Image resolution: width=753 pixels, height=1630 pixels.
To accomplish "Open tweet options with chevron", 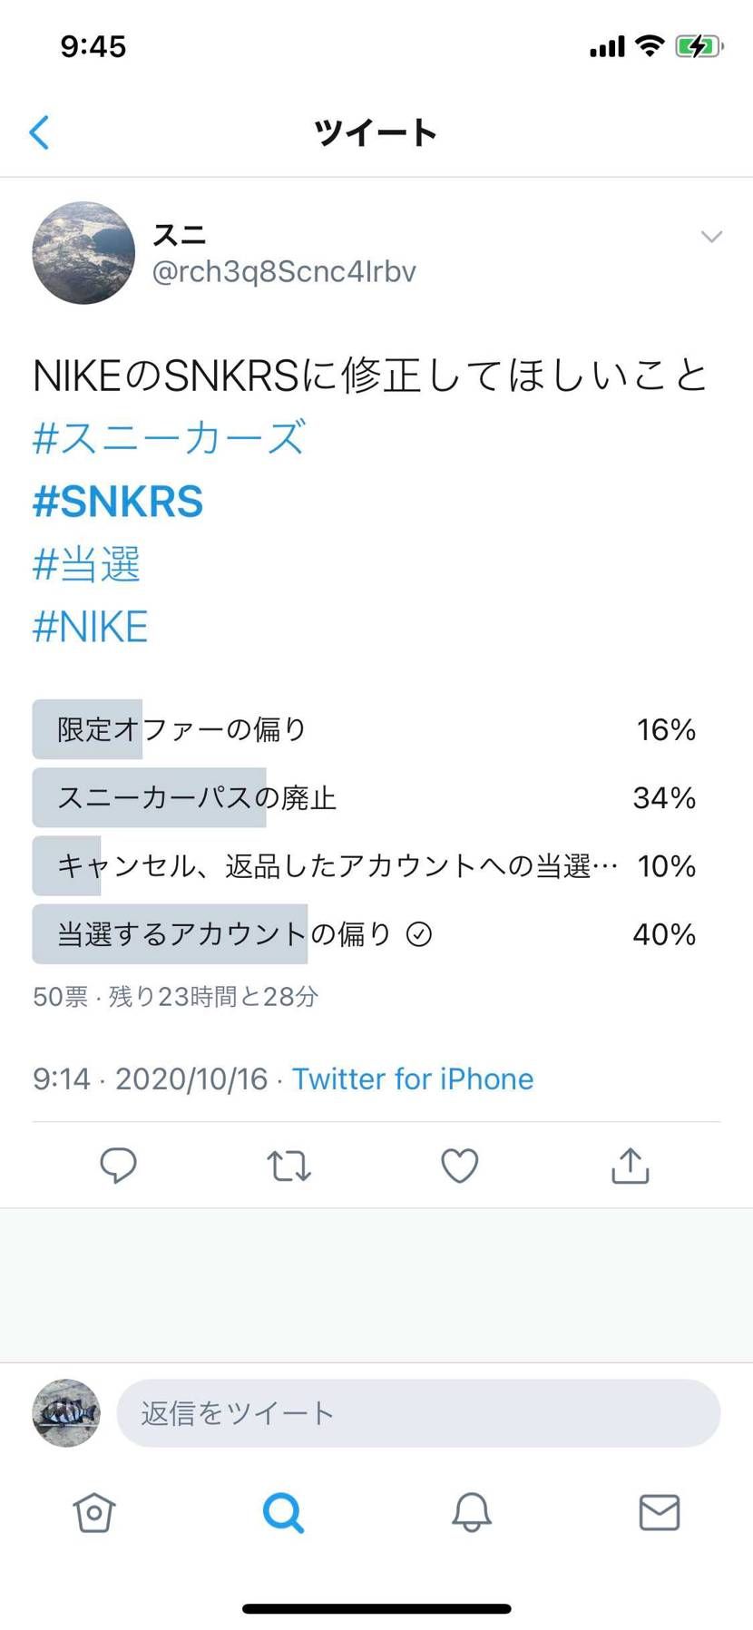I will pos(711,237).
